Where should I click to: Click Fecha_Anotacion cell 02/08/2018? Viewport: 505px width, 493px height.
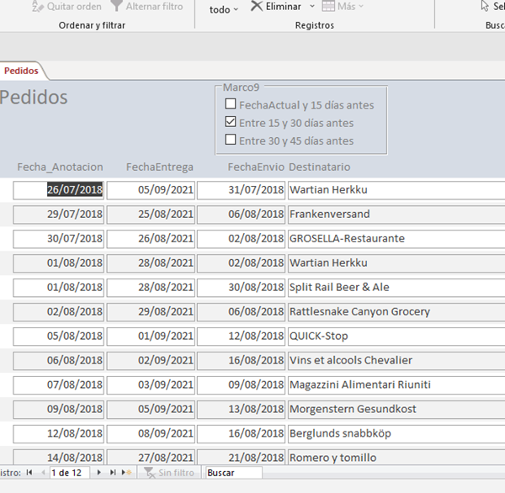point(58,312)
